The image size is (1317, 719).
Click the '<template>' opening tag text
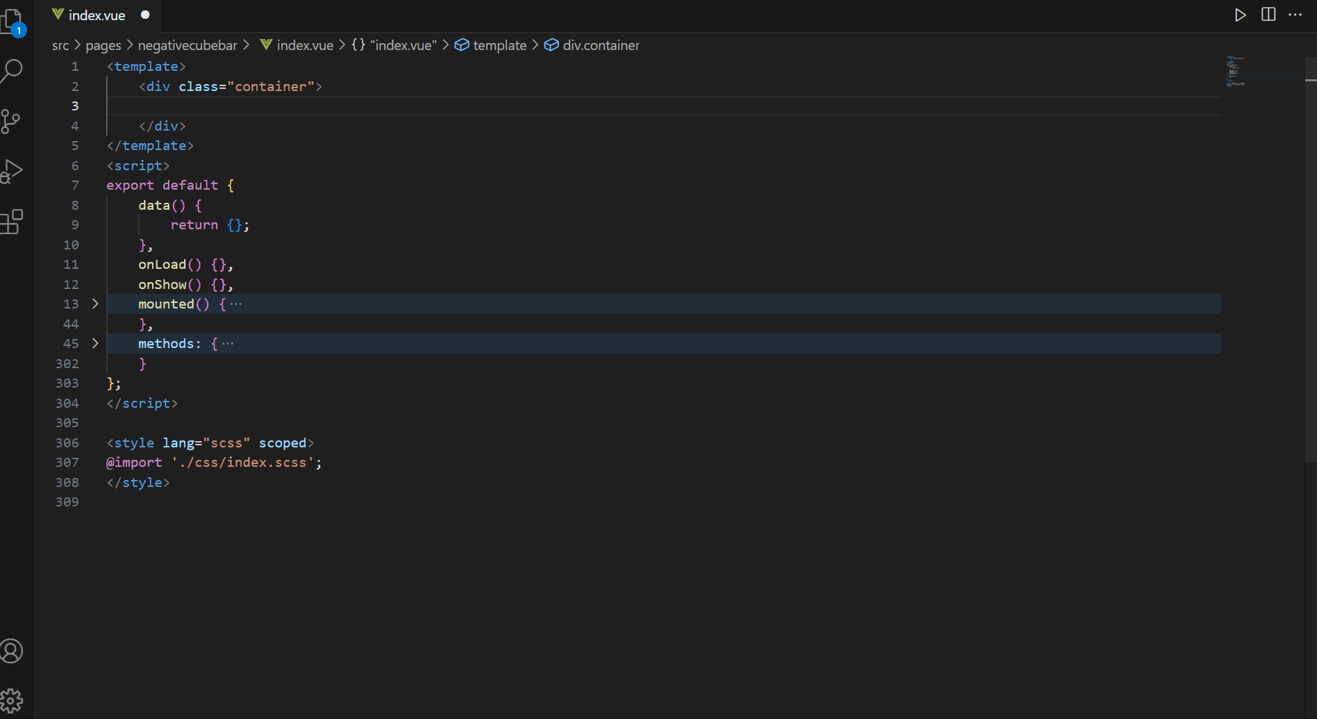[146, 67]
